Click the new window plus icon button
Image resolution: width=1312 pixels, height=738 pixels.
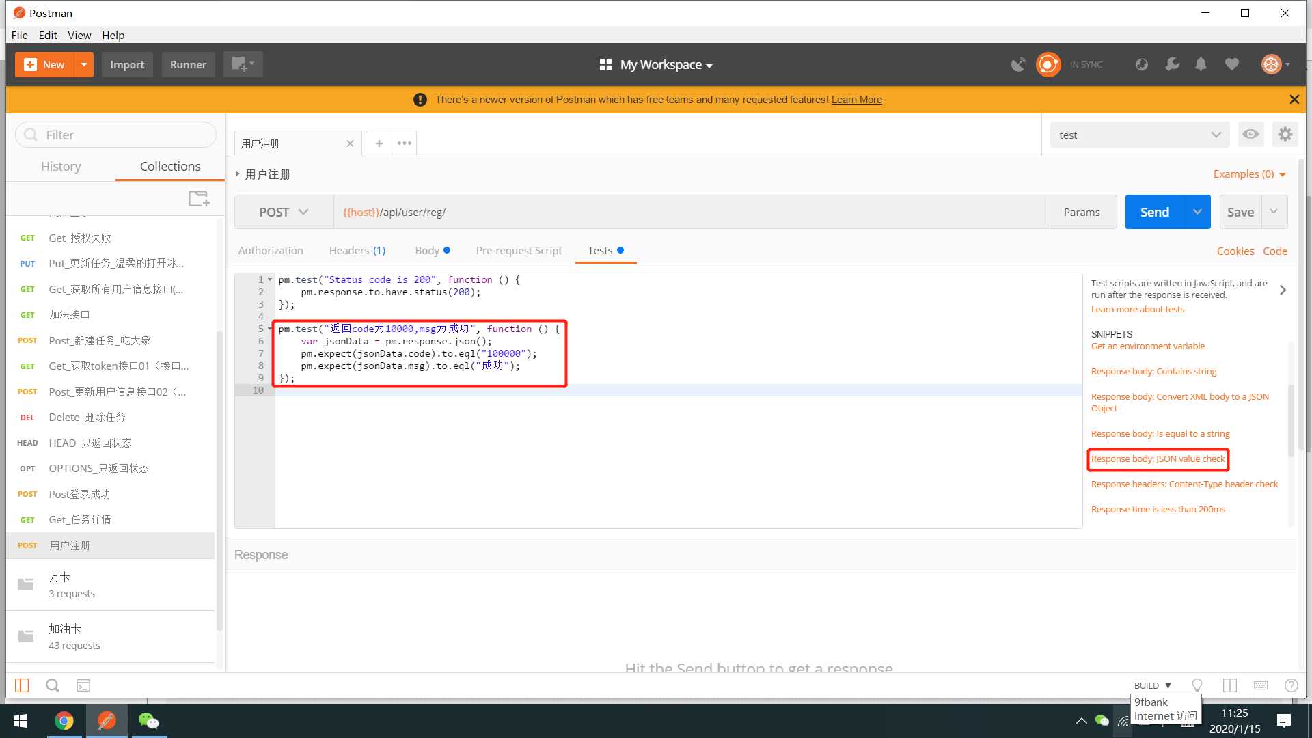tap(243, 64)
